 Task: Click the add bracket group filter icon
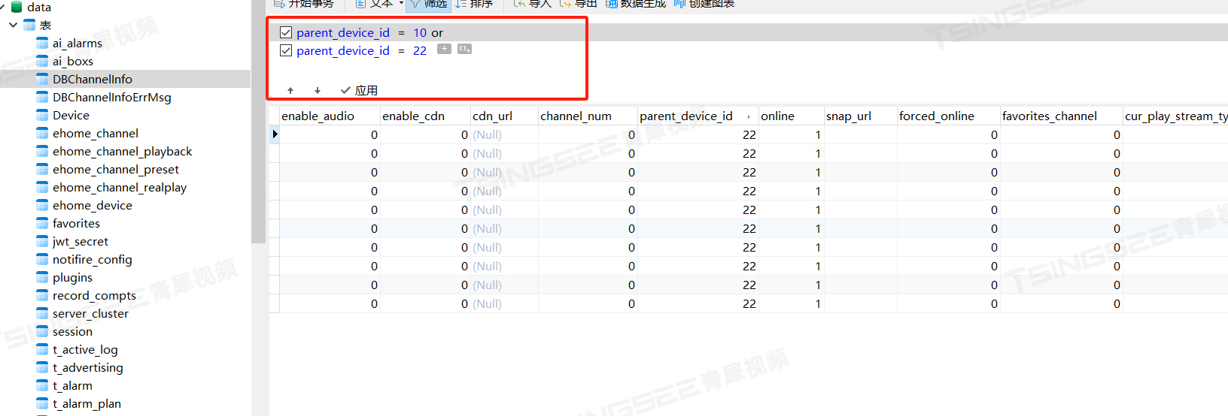coord(464,49)
